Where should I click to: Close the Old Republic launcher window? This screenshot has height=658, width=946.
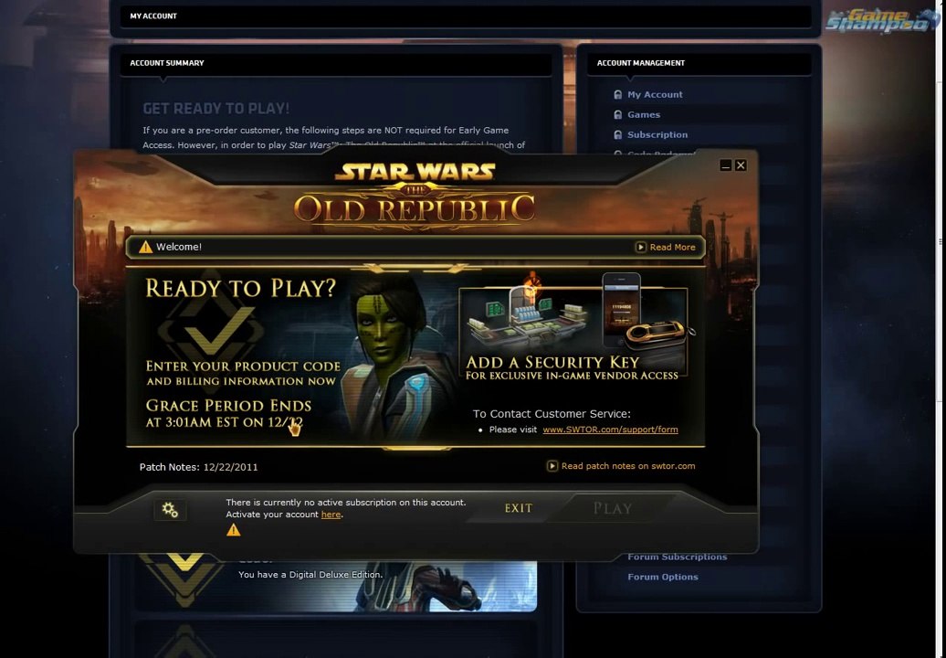tap(741, 165)
